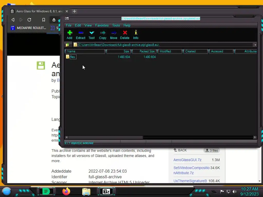Open the Info toolbar button
Image resolution: width=263 pixels, height=197 pixels.
coord(136,35)
